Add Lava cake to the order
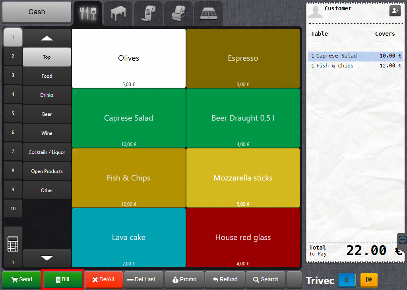Viewport: 407px width, 290px height. pos(129,238)
